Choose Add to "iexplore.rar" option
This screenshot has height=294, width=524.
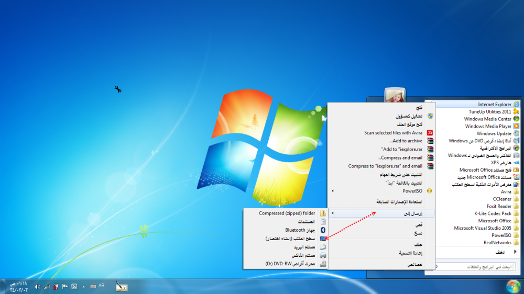[400, 149]
